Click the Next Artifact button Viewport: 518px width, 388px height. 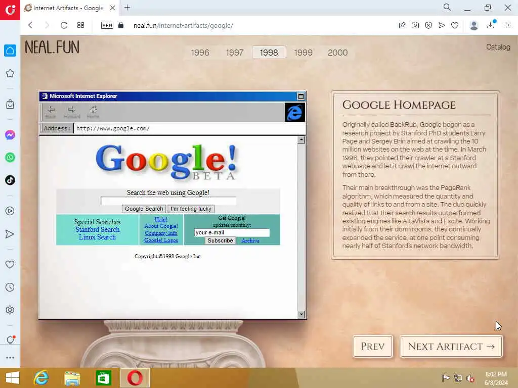tap(451, 346)
